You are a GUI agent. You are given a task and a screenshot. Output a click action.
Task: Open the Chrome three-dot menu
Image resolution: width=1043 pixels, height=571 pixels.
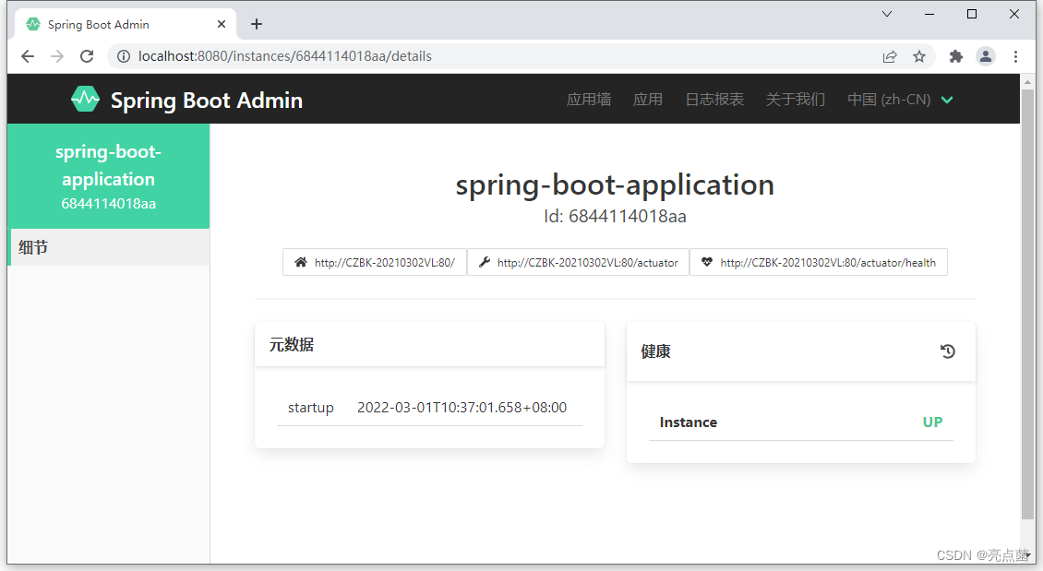(x=1016, y=56)
